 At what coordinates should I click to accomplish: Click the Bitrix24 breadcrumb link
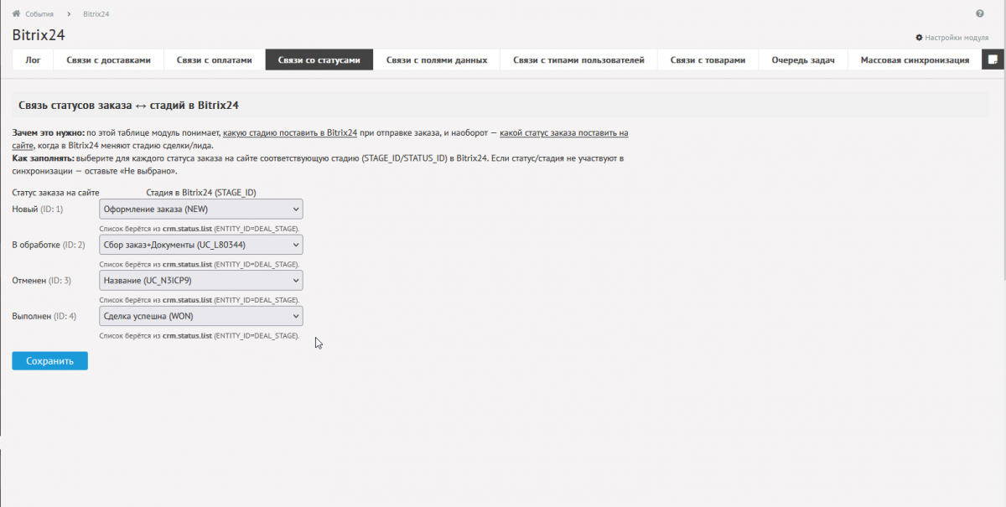pos(96,14)
